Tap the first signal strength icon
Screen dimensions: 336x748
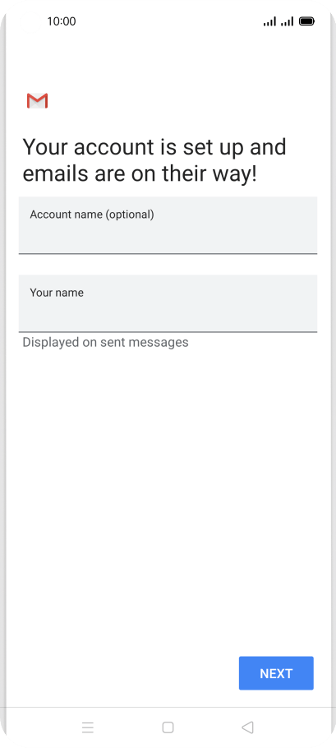[269, 21]
